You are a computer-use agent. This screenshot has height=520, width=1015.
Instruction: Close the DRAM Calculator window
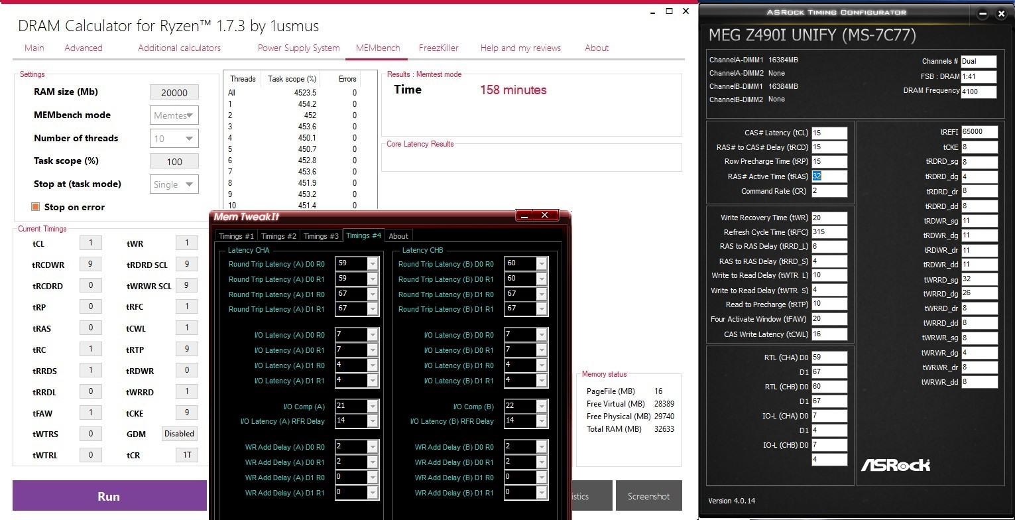[686, 11]
